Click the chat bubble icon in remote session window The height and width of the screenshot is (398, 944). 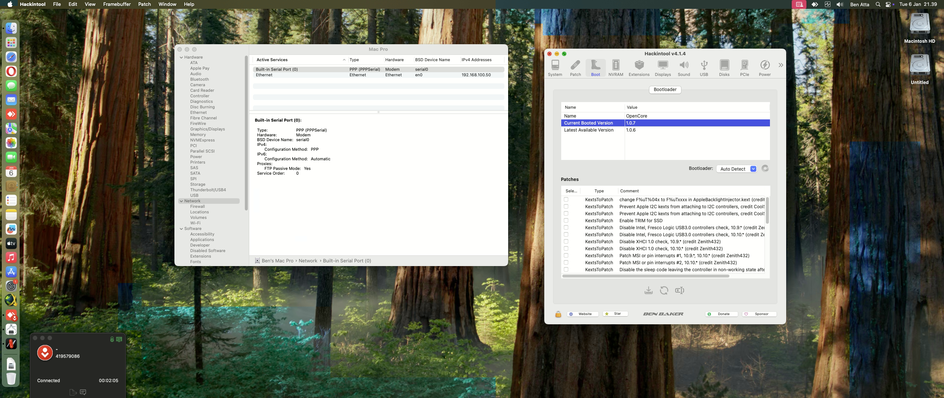click(83, 392)
